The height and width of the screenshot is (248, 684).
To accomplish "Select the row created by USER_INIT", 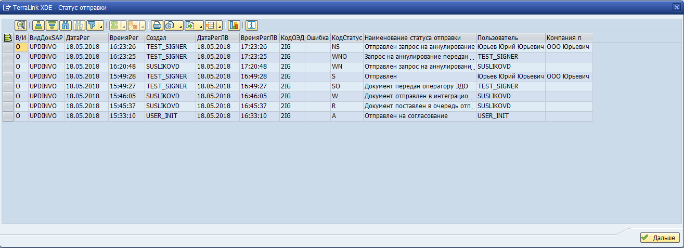I will point(8,116).
